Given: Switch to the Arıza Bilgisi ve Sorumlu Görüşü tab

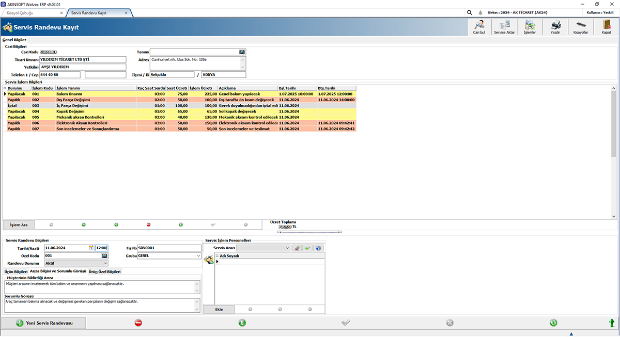Looking at the screenshot, I should click(58, 271).
